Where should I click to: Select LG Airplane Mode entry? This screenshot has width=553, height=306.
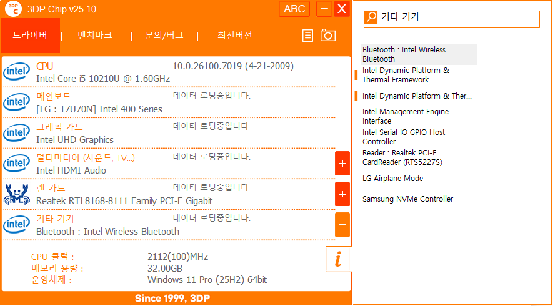pos(392,179)
